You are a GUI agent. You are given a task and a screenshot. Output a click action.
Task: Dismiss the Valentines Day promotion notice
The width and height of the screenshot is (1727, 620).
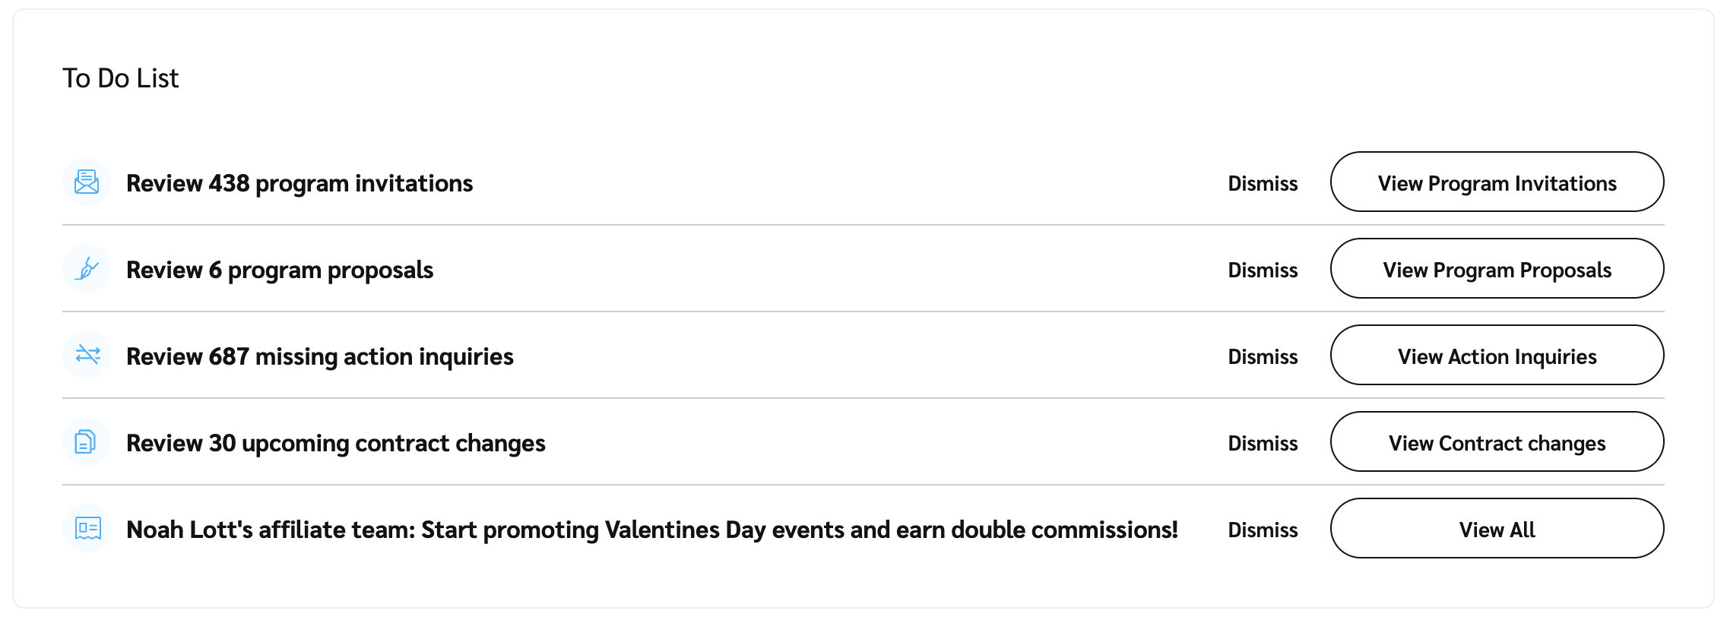(1263, 530)
